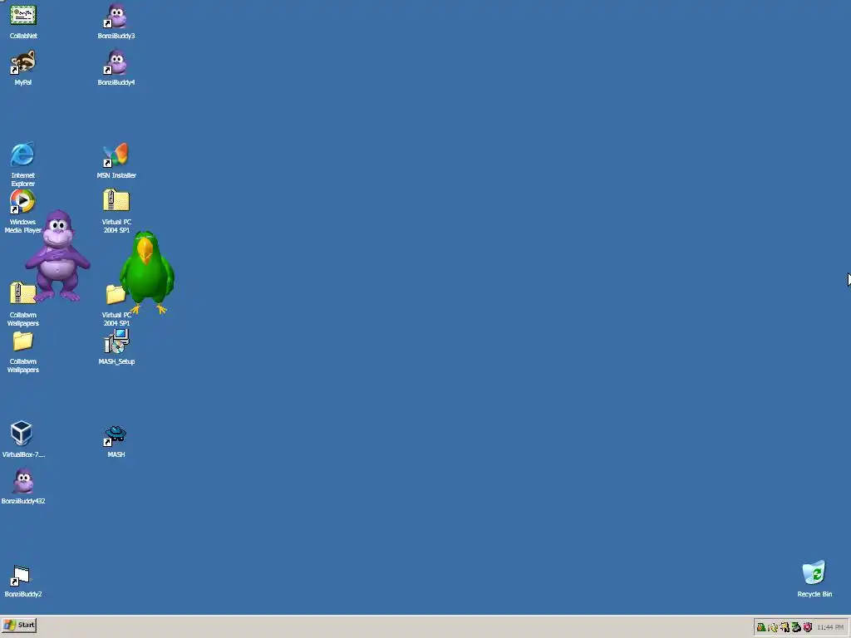Click the "MSN Installer" label text
The image size is (851, 638).
[116, 175]
